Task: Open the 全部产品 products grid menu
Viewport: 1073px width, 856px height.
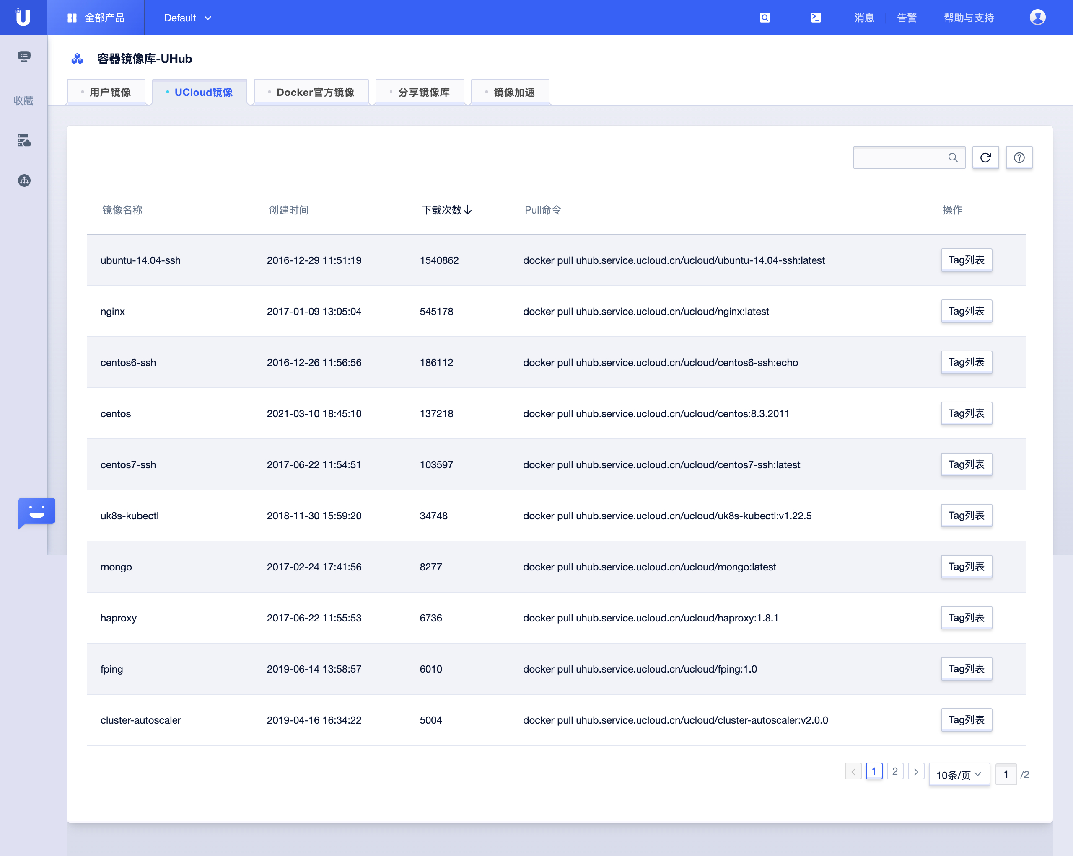Action: coord(96,18)
